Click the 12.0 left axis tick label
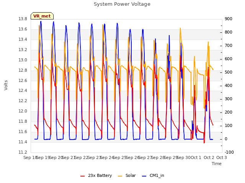Screen dimensions: 245x183 point(23,111)
